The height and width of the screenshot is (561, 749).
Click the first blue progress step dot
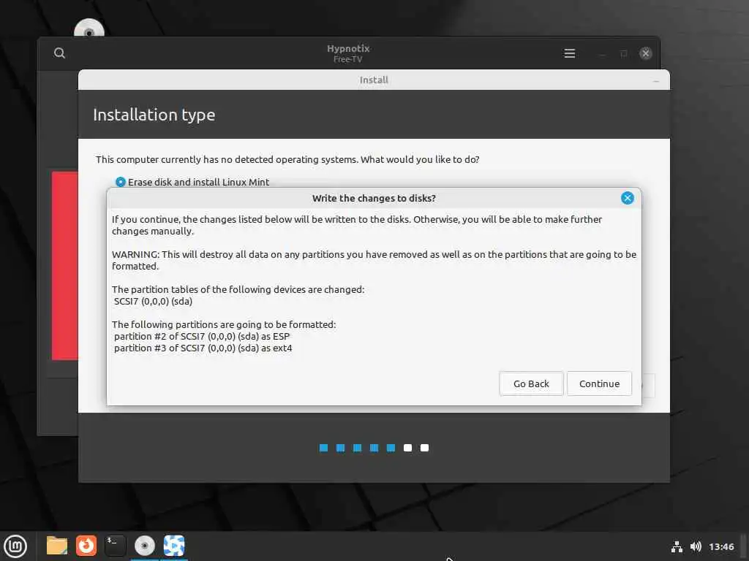coord(323,448)
